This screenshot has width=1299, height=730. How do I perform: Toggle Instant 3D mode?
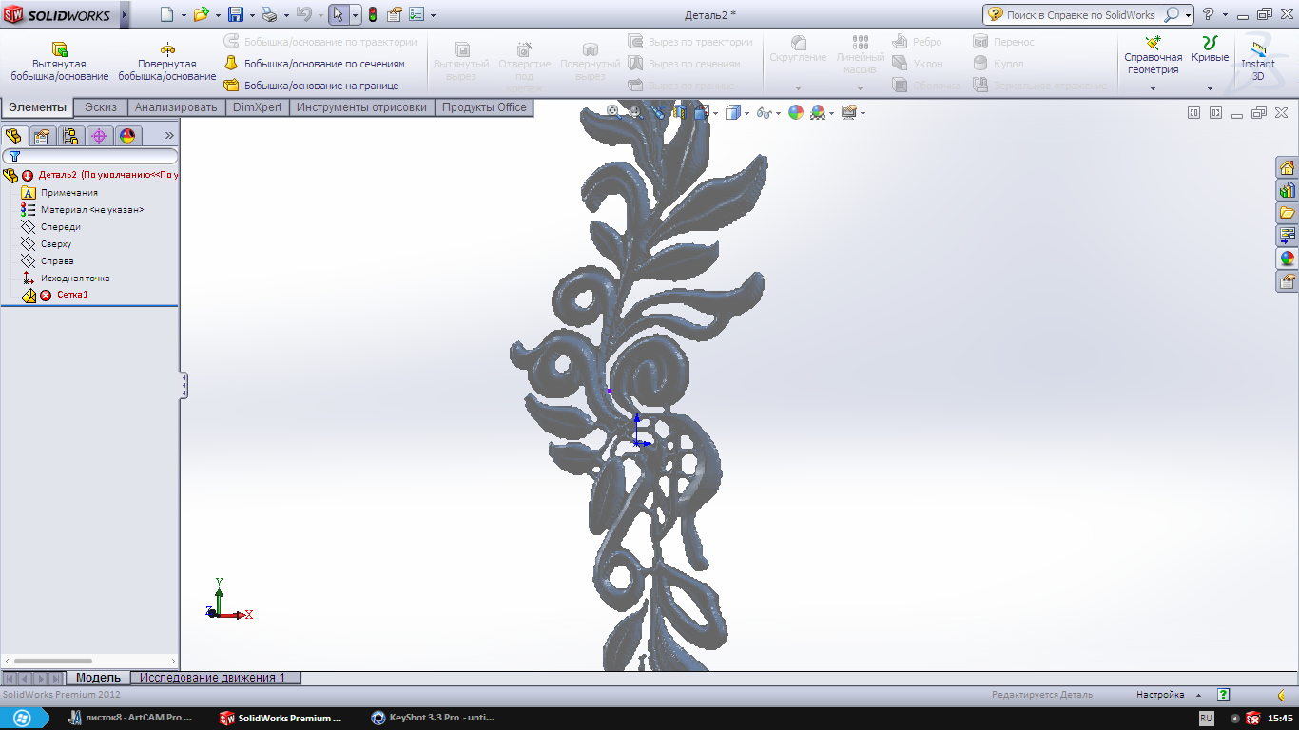click(x=1258, y=62)
